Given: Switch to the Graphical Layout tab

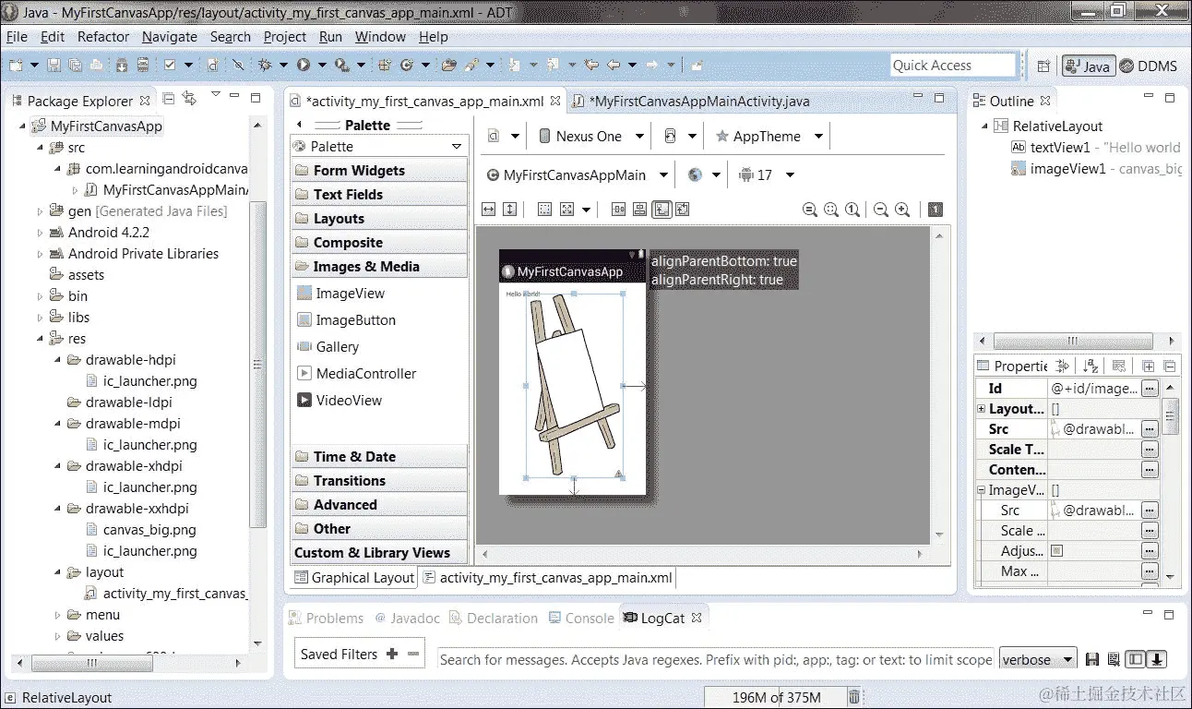Looking at the screenshot, I should (x=354, y=578).
